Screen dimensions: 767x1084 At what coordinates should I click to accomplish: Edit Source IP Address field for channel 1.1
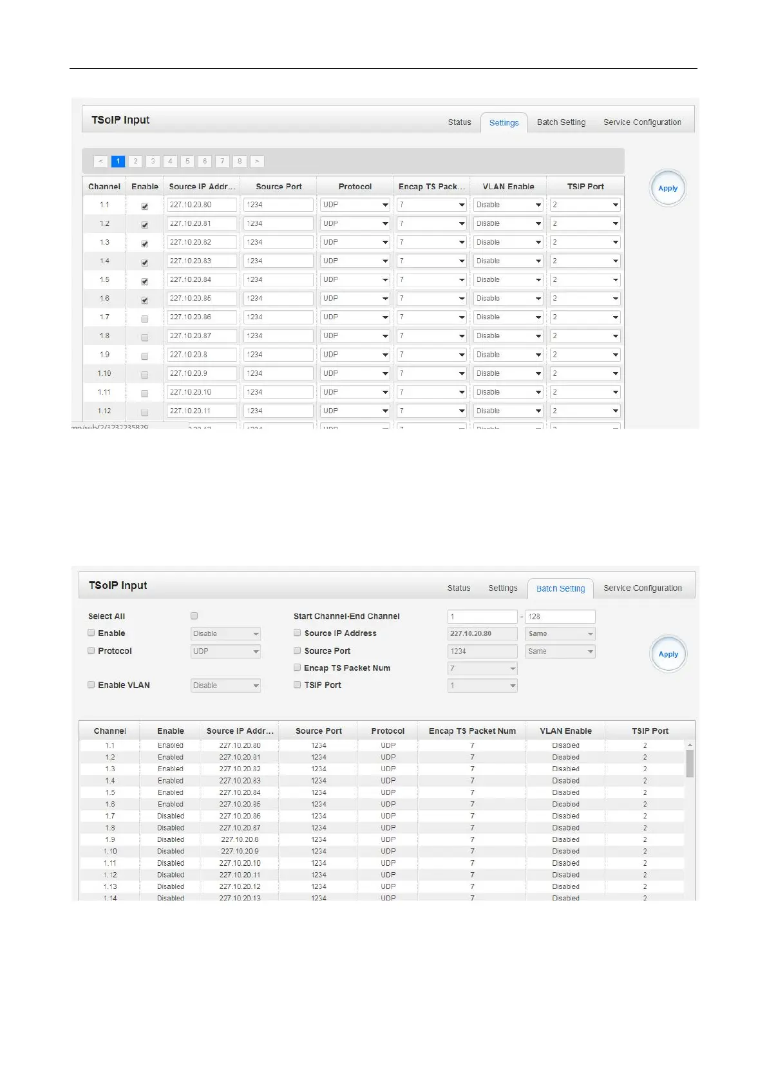202,205
